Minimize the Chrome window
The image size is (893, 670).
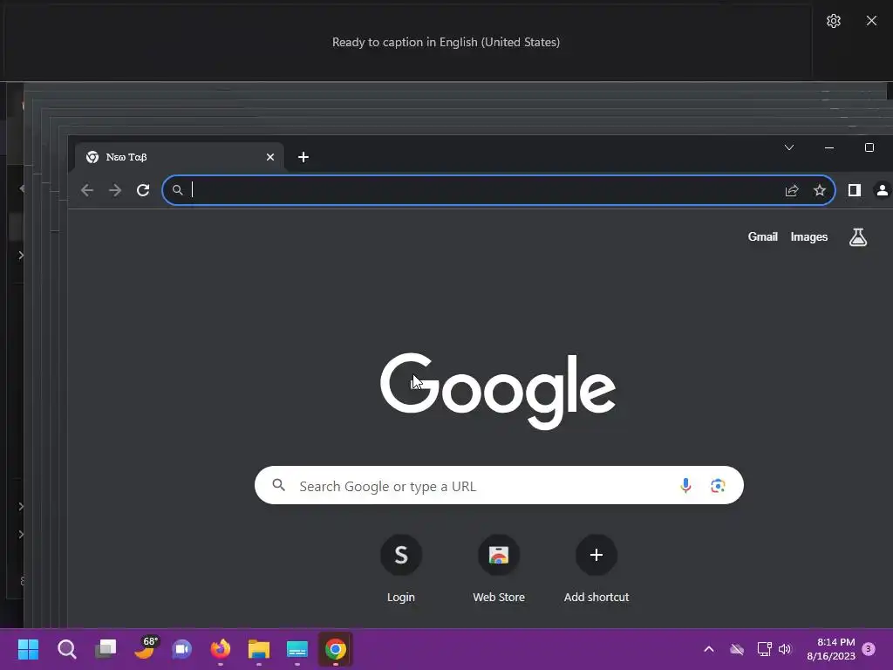click(x=829, y=147)
